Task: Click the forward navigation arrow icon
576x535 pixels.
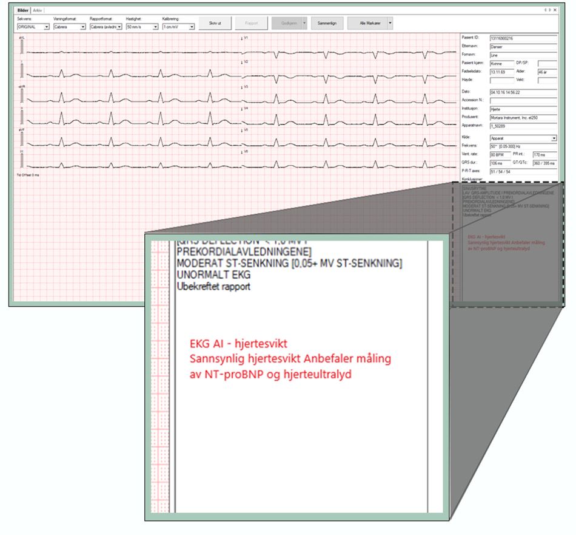Action: [x=550, y=10]
